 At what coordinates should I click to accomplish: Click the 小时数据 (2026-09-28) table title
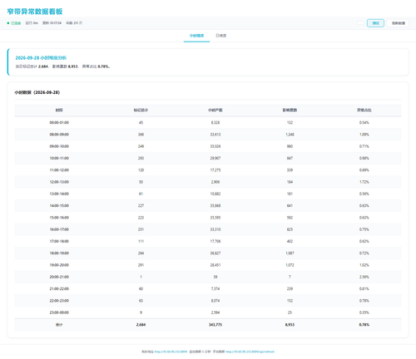[x=37, y=92]
